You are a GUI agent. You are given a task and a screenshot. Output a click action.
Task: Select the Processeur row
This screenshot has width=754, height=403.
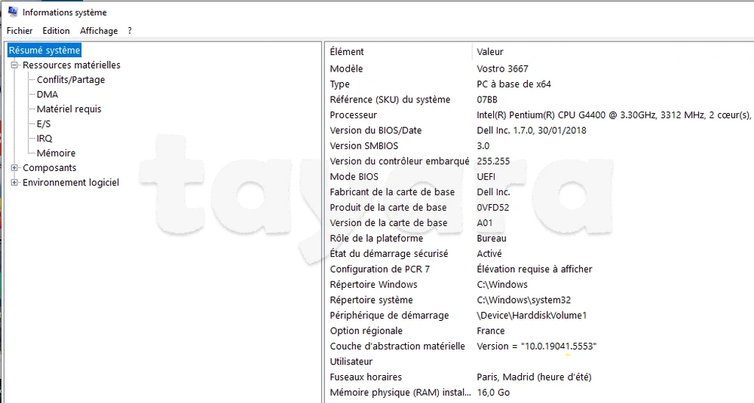point(353,115)
